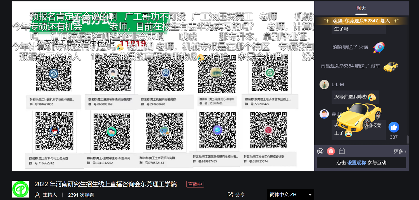419x200 pixels.
Task: Click the livestream title text
Action: [106, 184]
